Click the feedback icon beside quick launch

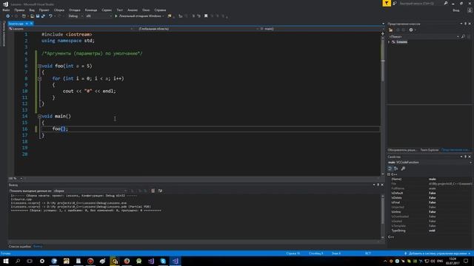tap(395, 3)
